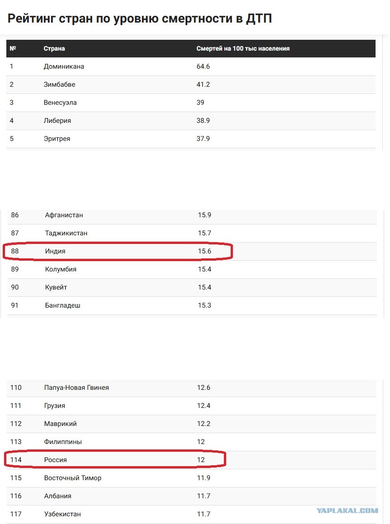Select the Доминикана row
Screen dimensions: 390x524
(191, 66)
